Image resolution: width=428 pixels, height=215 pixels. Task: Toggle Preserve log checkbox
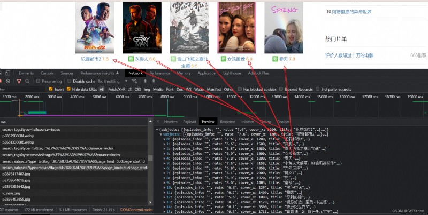(38, 81)
